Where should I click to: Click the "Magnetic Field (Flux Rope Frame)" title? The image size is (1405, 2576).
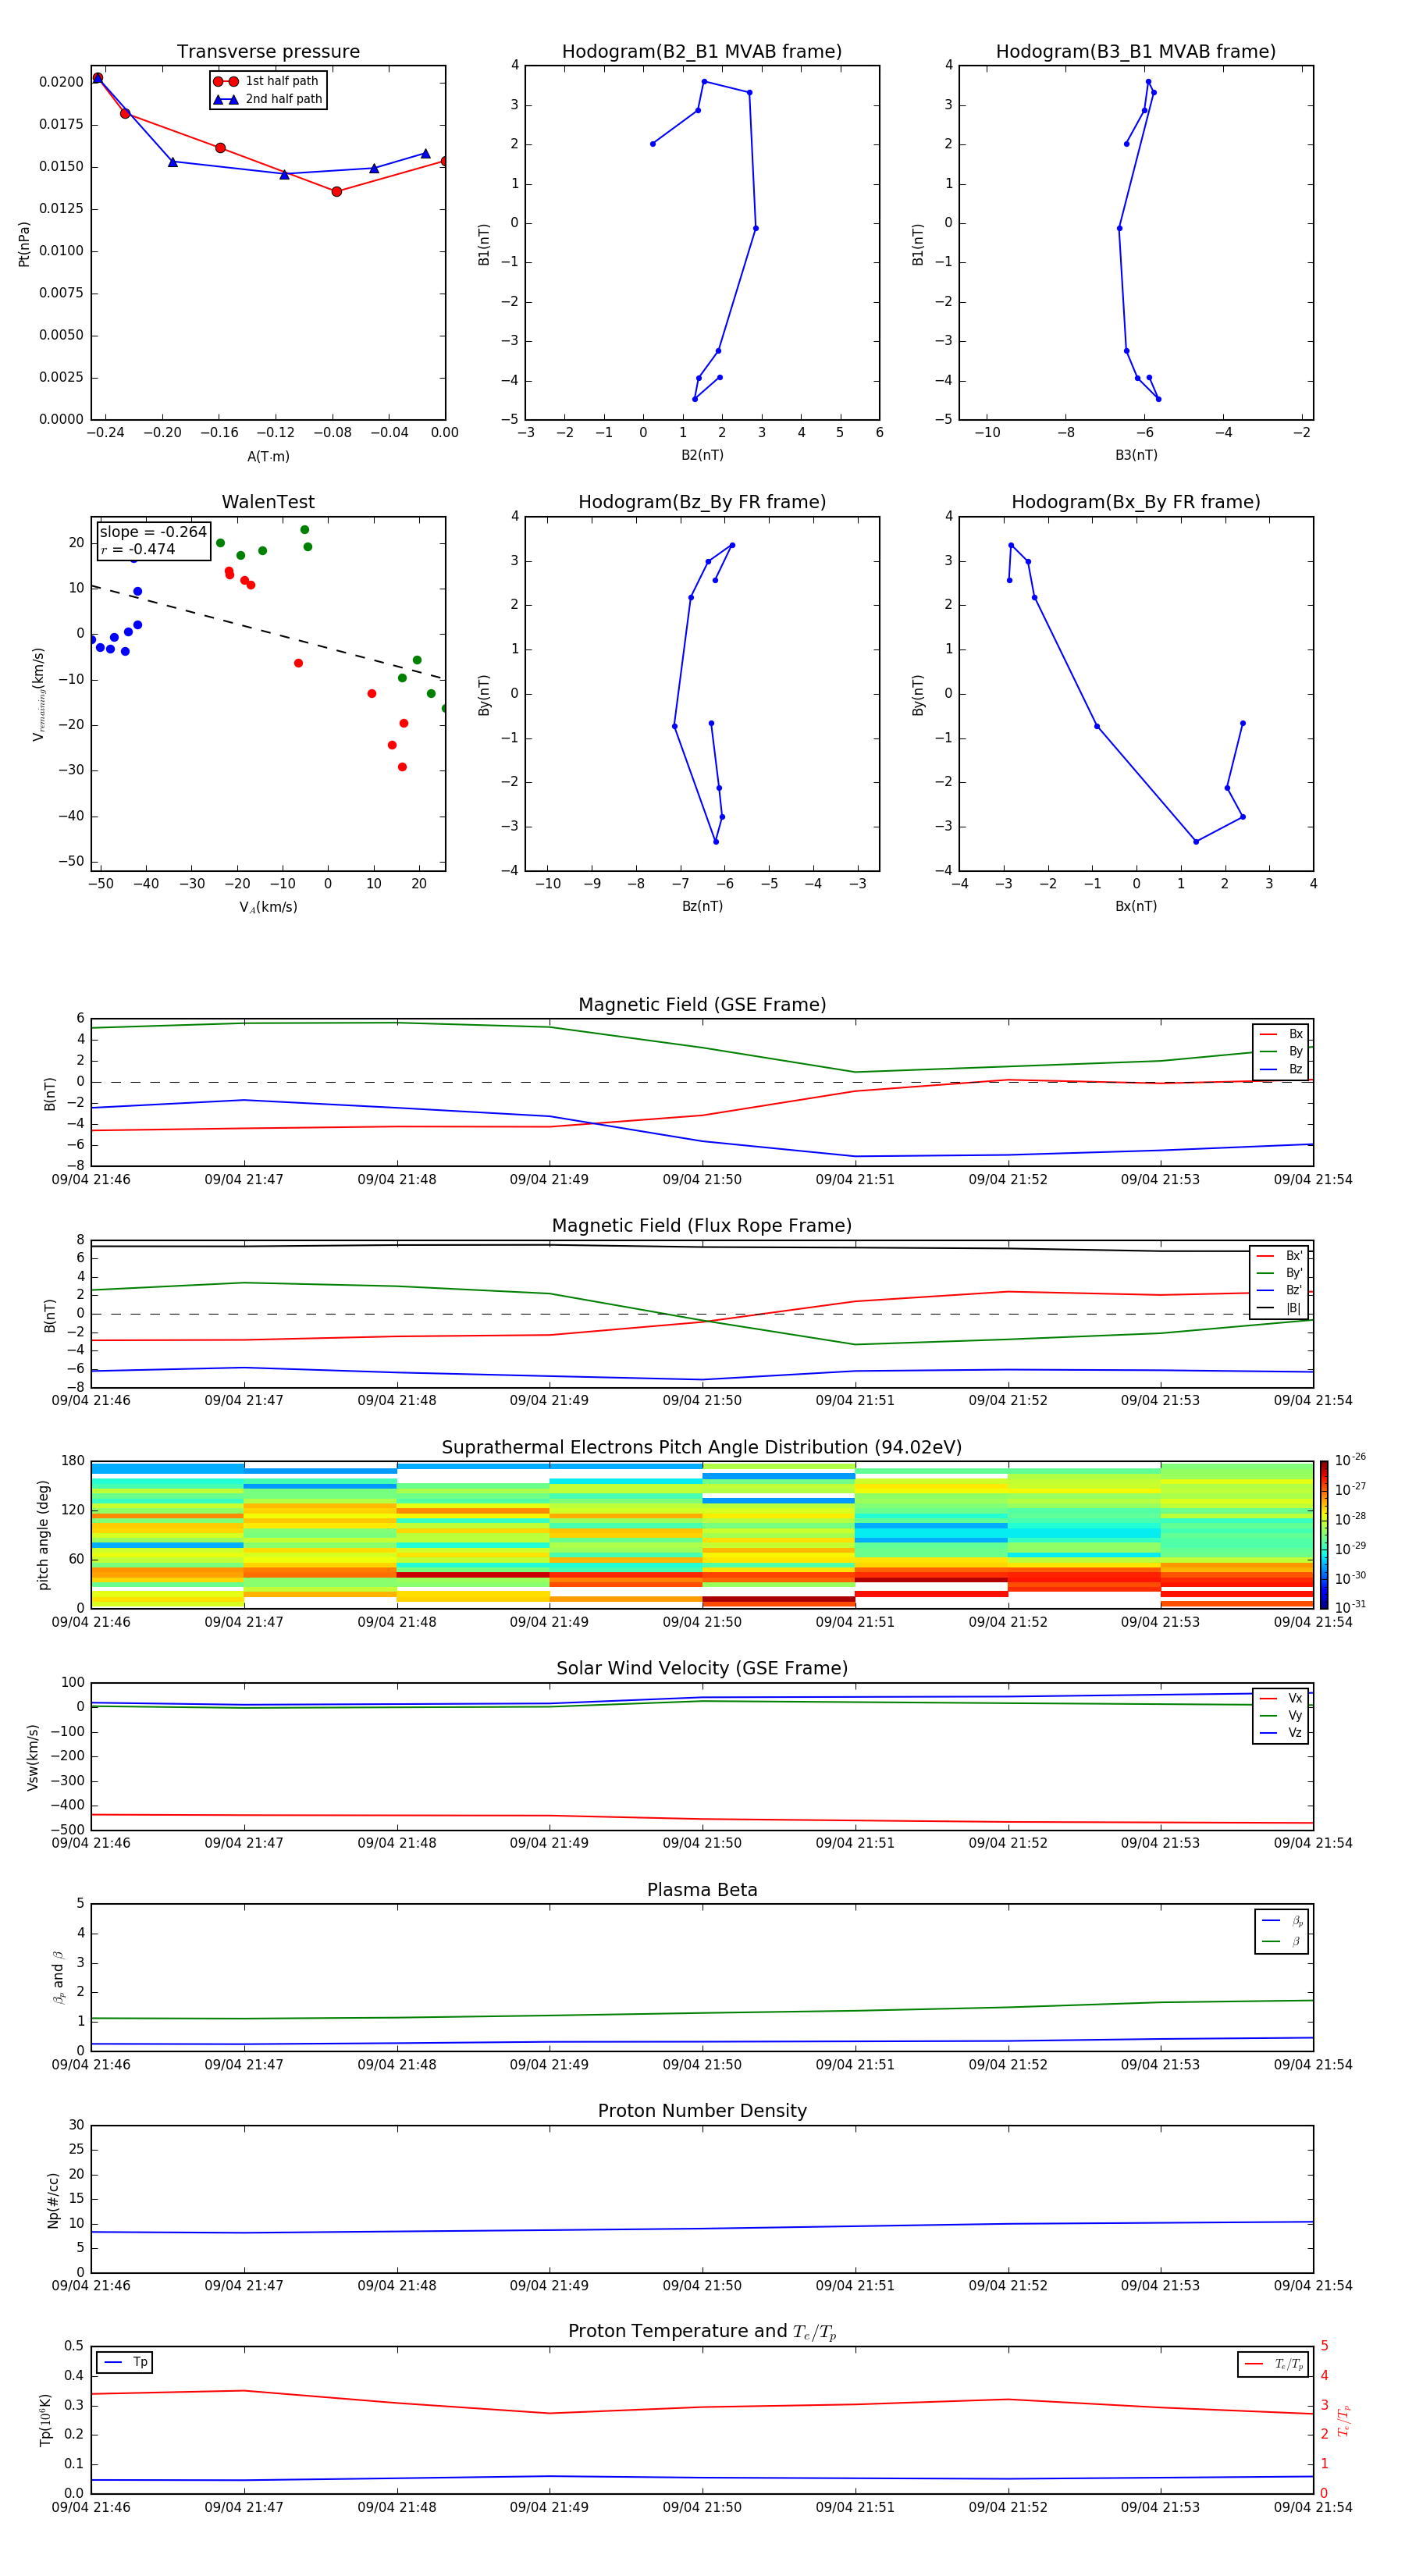(702, 1226)
